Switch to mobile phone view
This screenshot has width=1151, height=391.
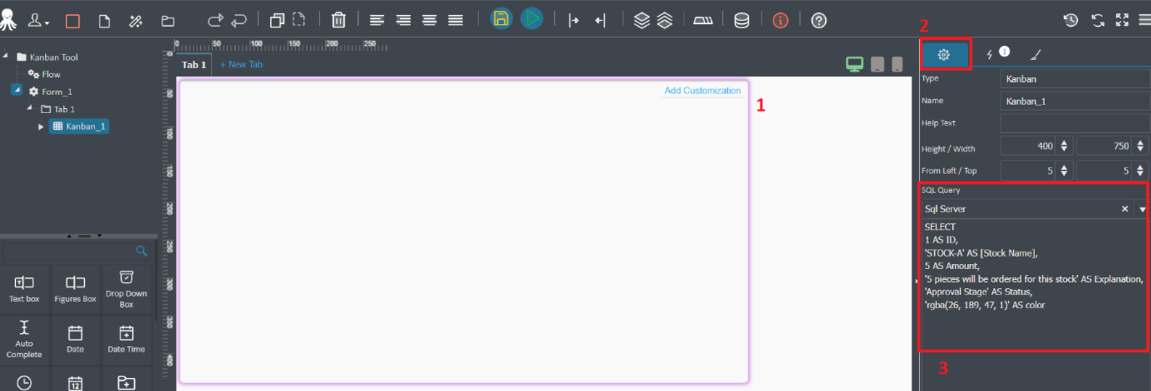pyautogui.click(x=898, y=64)
